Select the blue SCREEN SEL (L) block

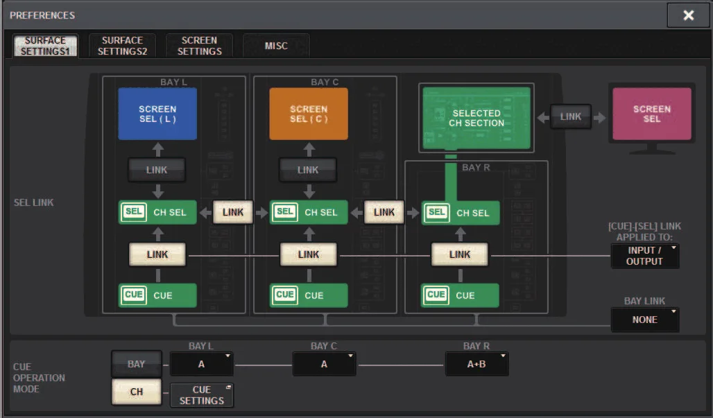coord(157,114)
